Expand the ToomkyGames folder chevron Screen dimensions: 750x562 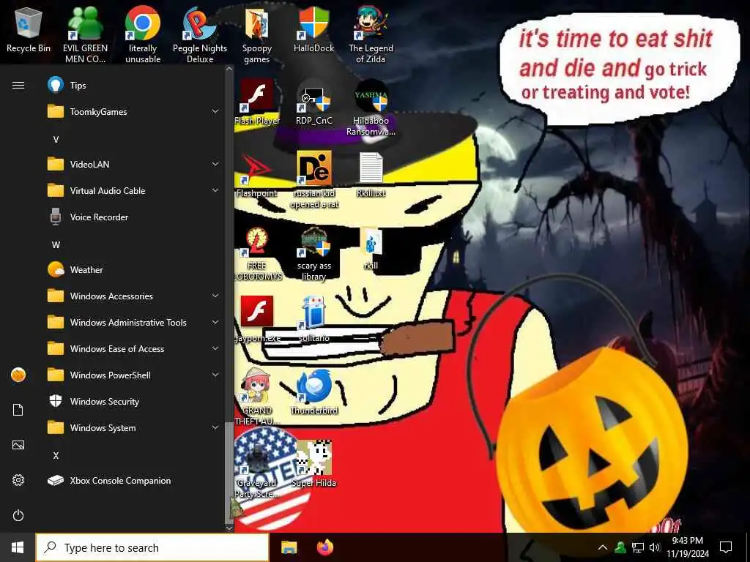click(215, 111)
